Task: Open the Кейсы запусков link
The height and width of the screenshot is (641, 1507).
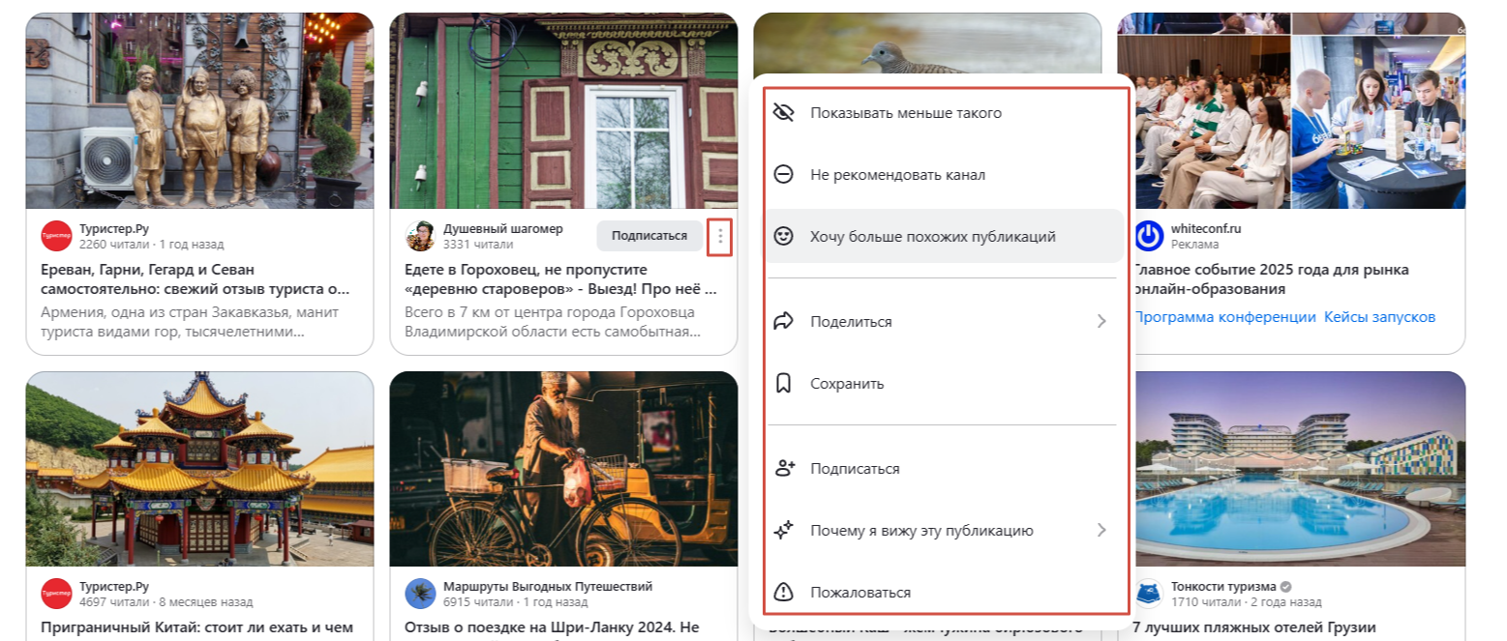Action: tap(1379, 317)
